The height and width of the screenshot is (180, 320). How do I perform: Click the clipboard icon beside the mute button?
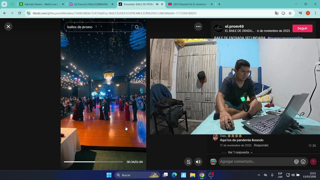(188, 162)
